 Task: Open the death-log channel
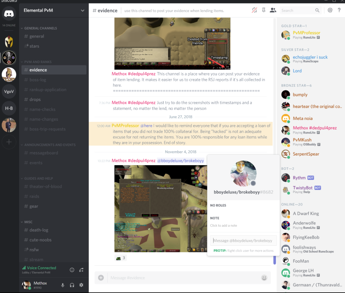tap(54, 230)
